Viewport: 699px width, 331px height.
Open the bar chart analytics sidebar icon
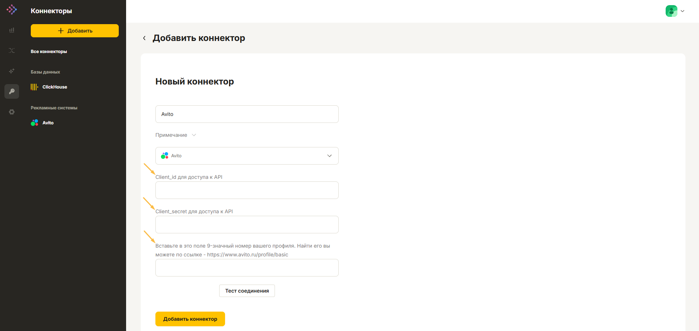coord(12,30)
